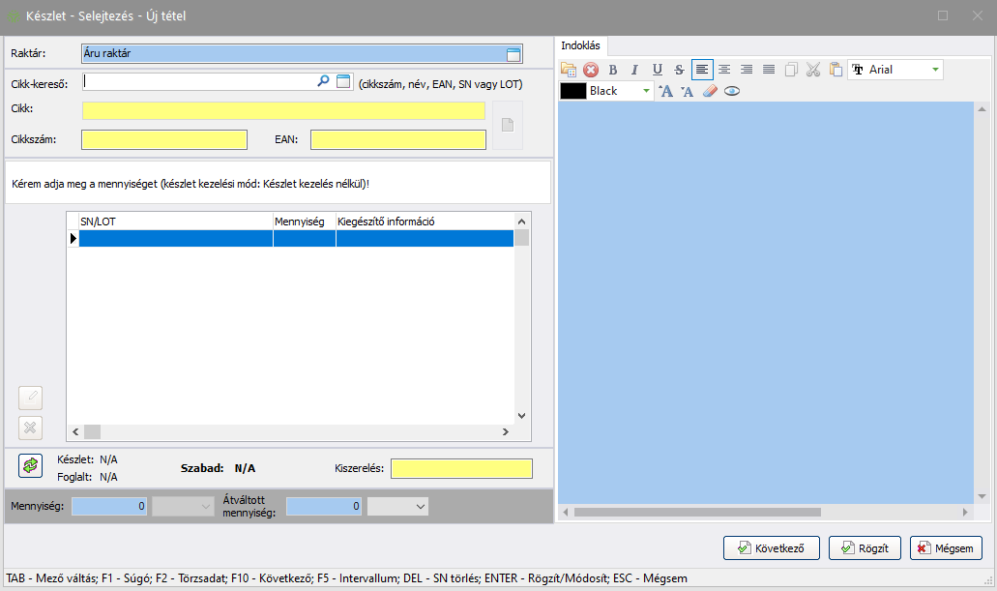Open the Arial font dropdown
997x591 pixels.
(x=934, y=70)
